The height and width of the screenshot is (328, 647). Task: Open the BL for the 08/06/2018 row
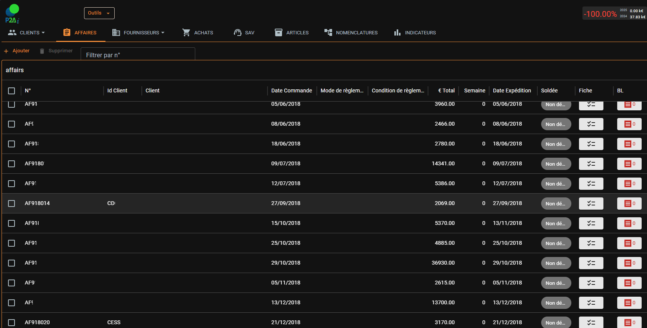click(629, 124)
